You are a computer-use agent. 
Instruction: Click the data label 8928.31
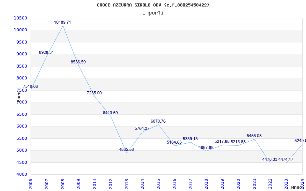click(x=46, y=52)
